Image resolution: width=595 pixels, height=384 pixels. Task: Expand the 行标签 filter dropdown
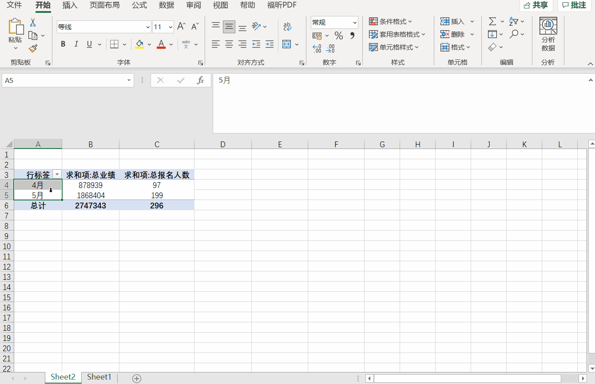(x=57, y=175)
